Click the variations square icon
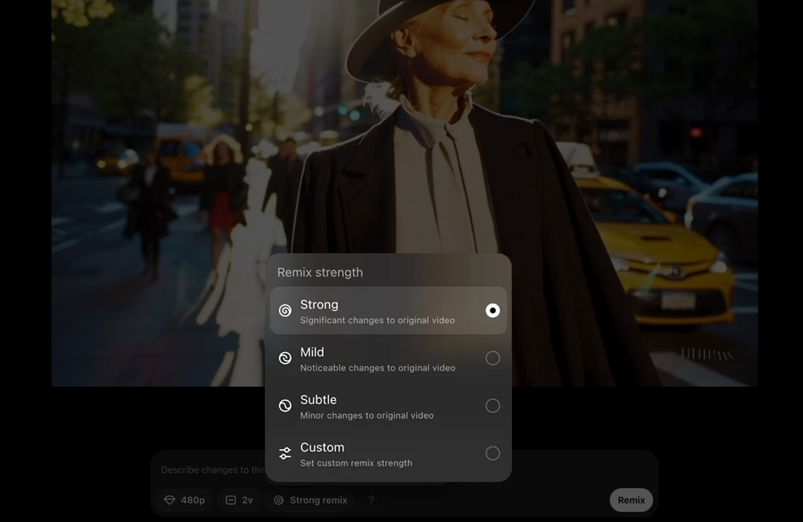 (x=230, y=500)
